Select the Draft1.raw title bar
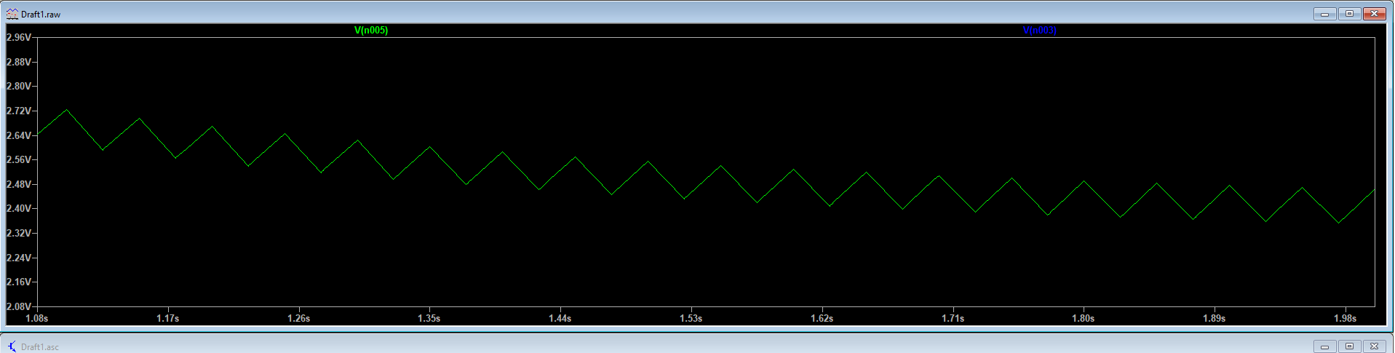The height and width of the screenshot is (353, 1395). coord(655,14)
